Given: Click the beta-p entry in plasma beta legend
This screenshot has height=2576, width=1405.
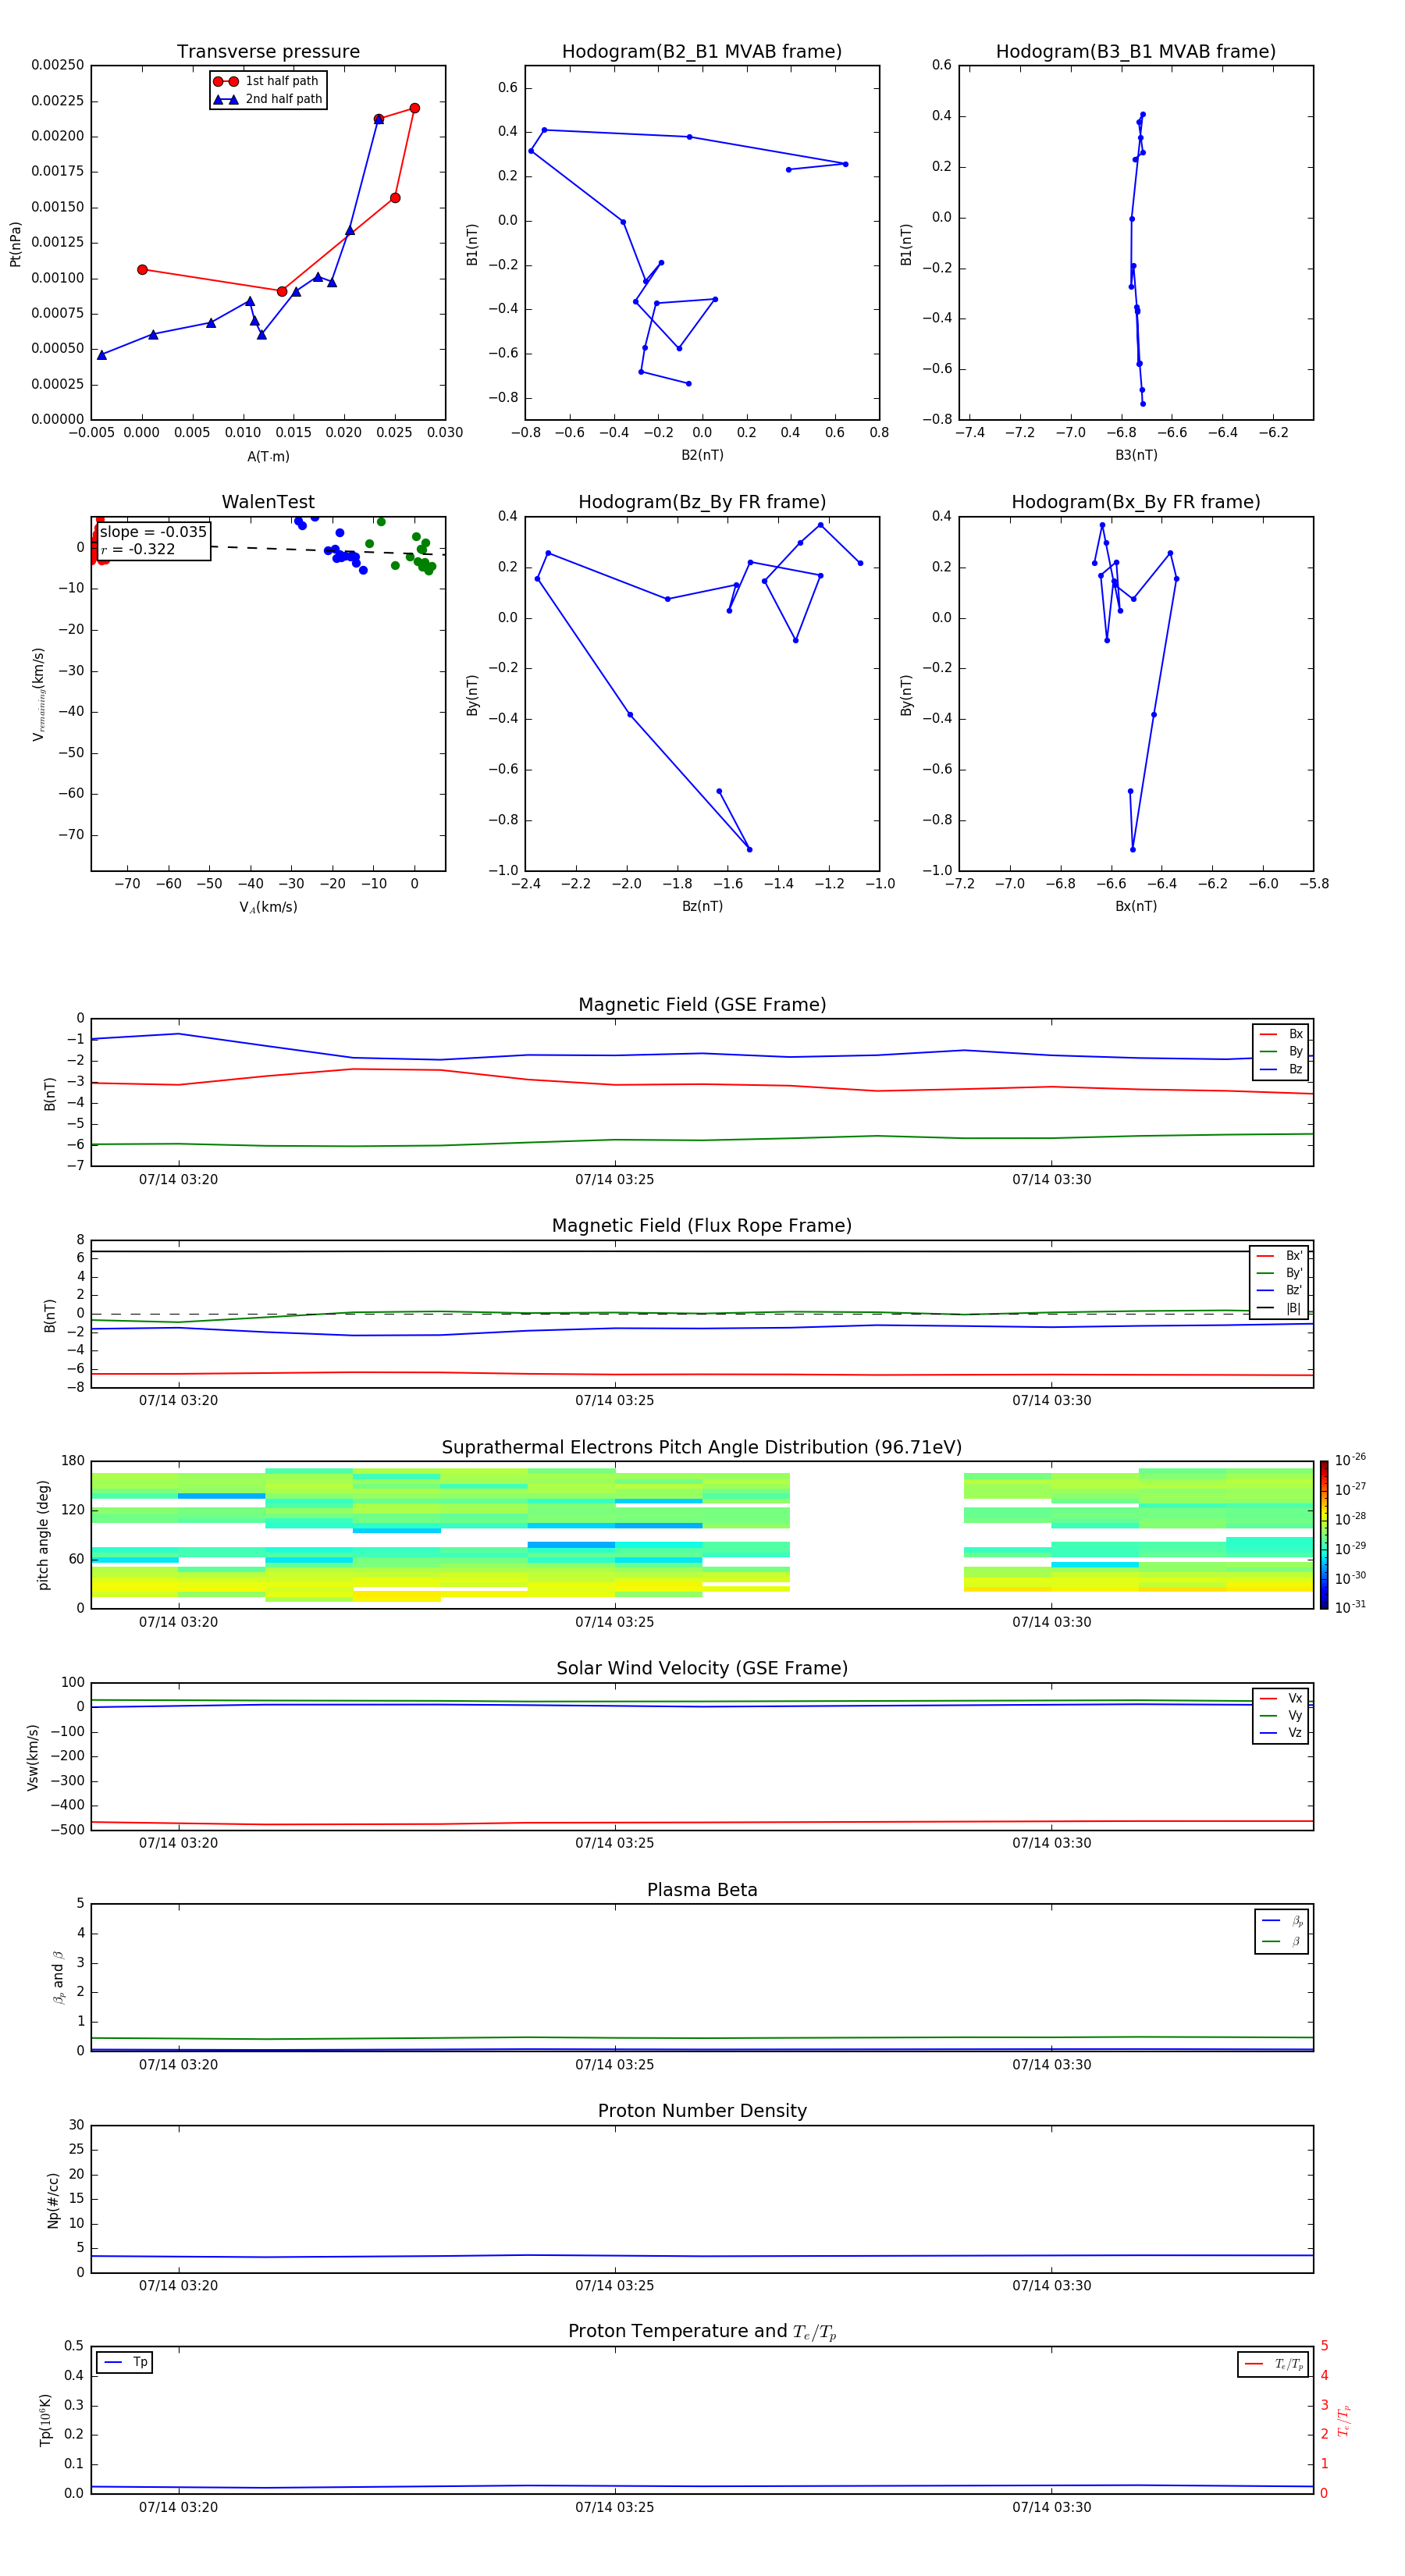Looking at the screenshot, I should pyautogui.click(x=1282, y=1921).
